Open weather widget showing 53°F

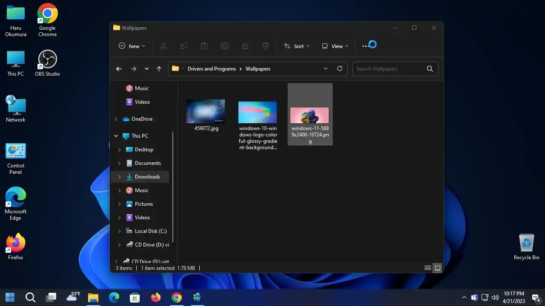tap(74, 297)
